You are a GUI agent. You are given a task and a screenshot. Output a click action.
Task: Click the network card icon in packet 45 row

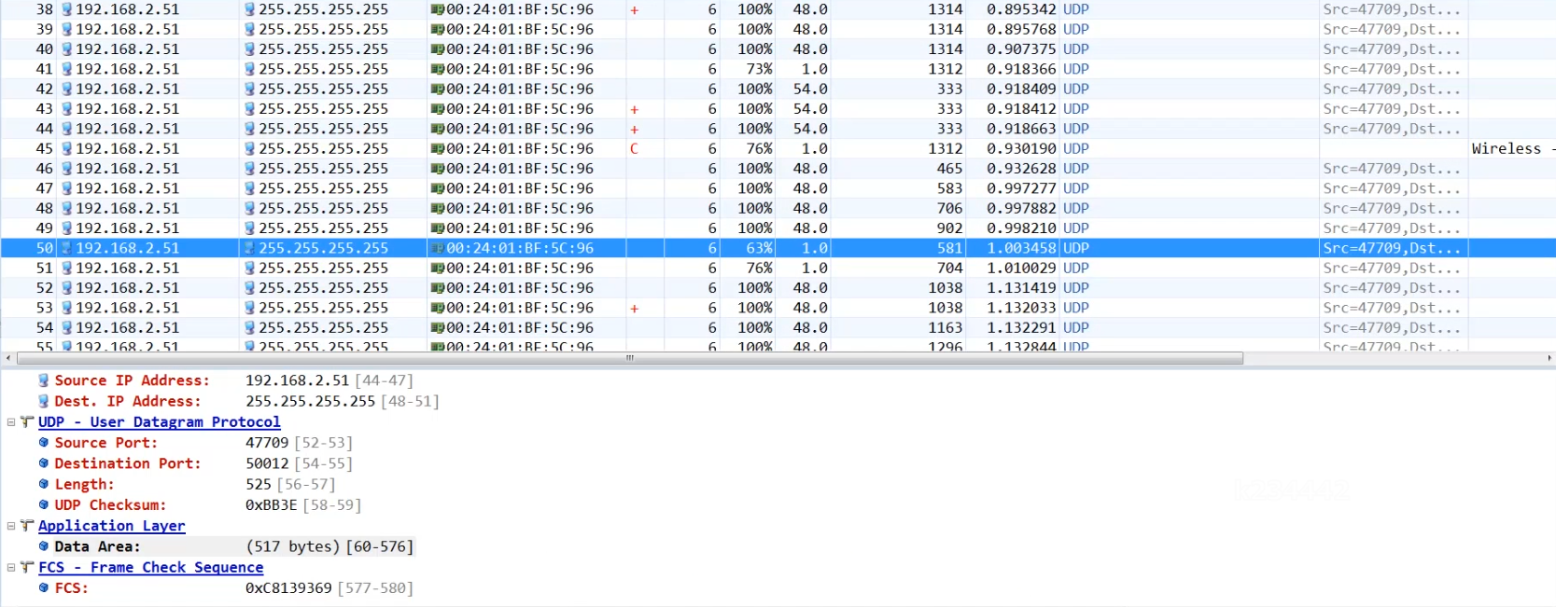click(437, 149)
